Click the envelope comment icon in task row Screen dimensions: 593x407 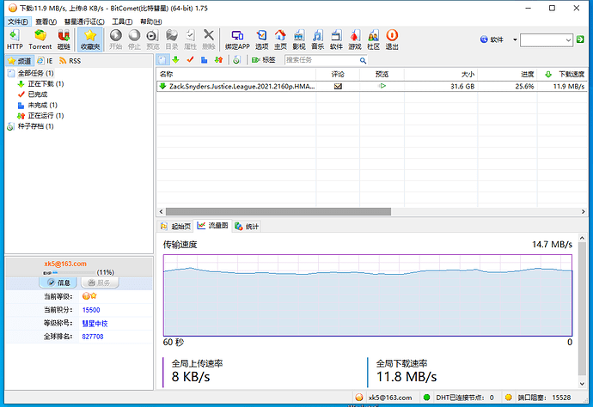coord(338,86)
